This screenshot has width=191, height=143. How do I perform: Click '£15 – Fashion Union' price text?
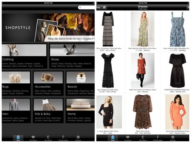click(178, 133)
